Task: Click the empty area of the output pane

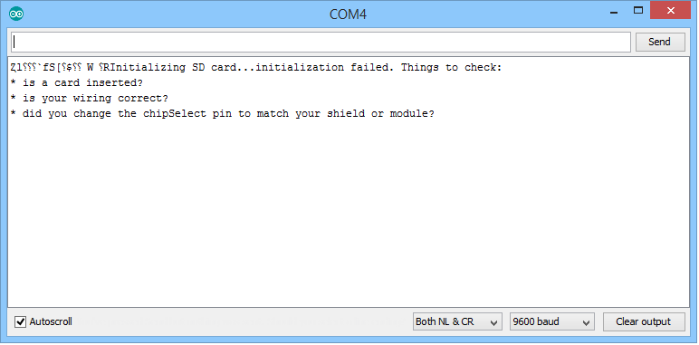Action: [x=348, y=214]
